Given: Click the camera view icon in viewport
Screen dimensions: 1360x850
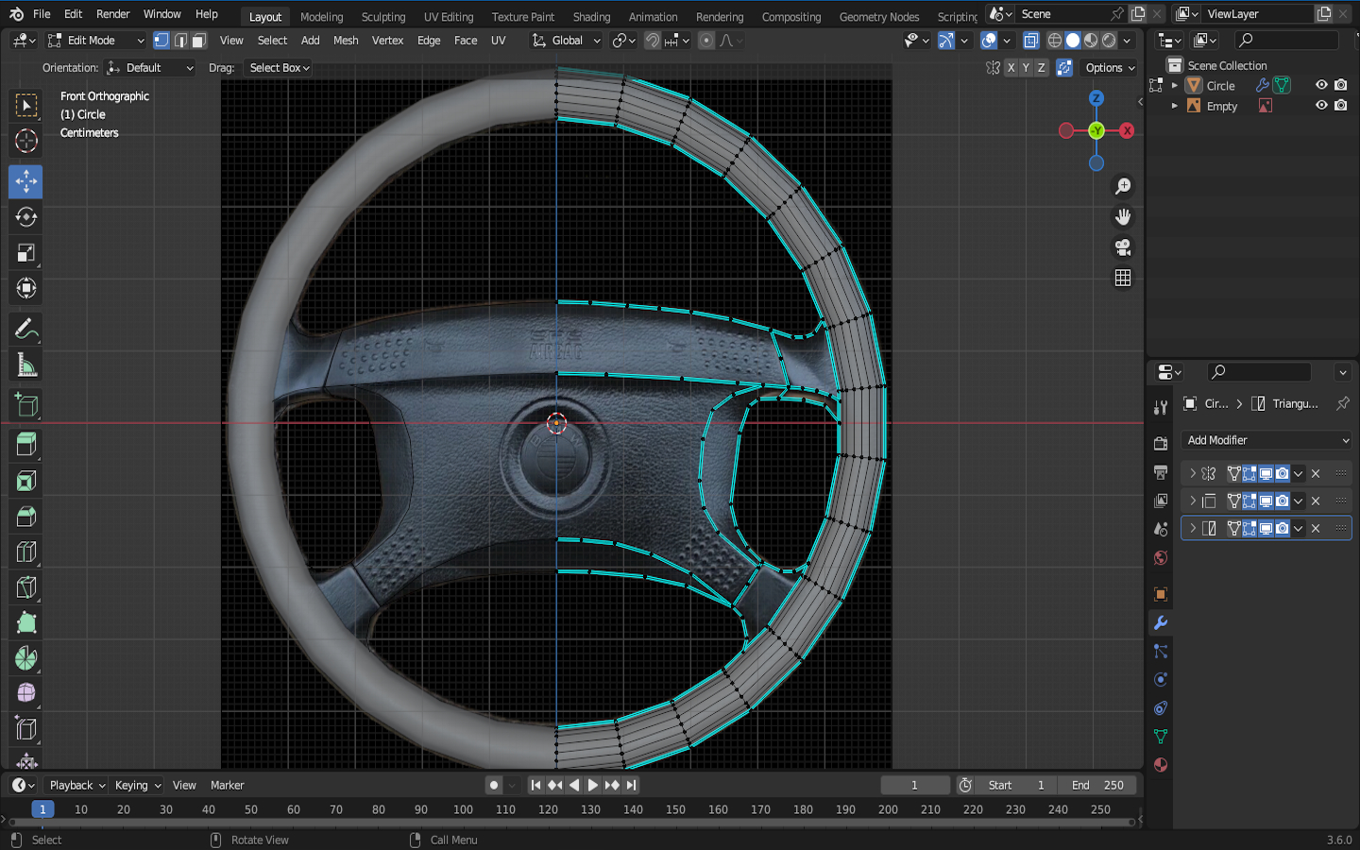Looking at the screenshot, I should click(x=1122, y=247).
